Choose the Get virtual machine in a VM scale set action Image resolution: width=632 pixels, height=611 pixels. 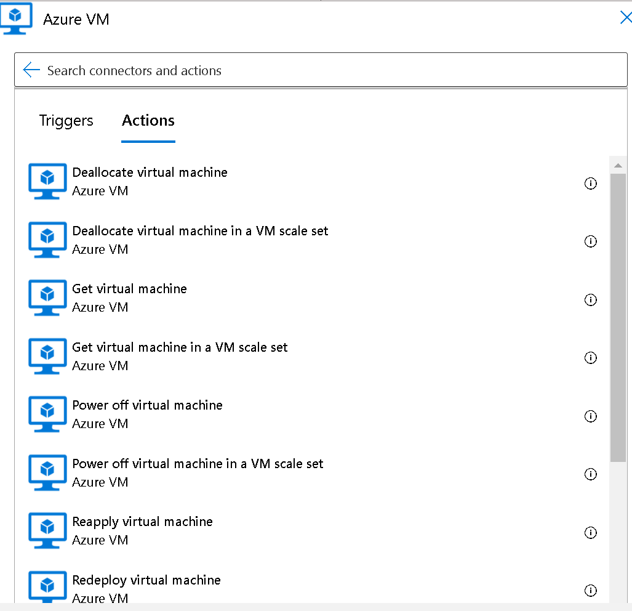[x=178, y=347]
